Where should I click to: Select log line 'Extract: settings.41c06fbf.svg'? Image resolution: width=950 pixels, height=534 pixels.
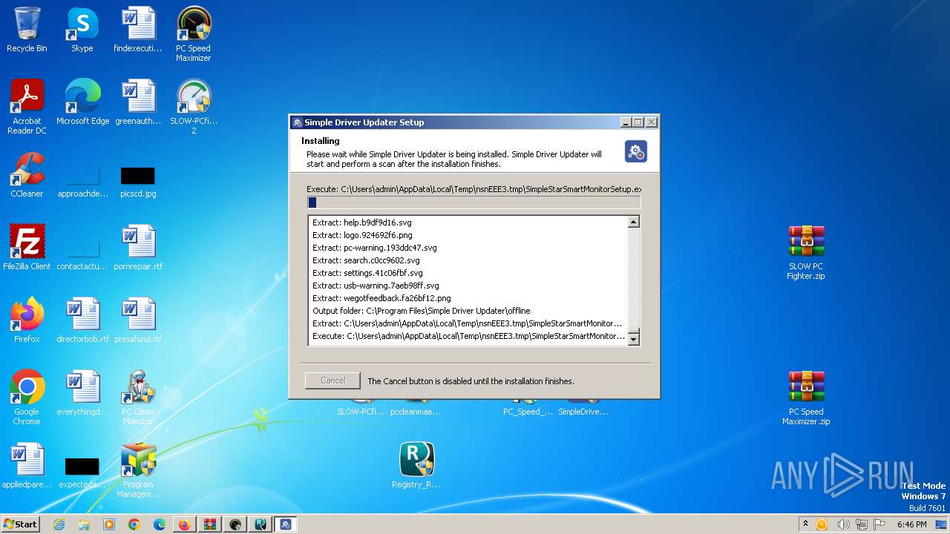367,273
